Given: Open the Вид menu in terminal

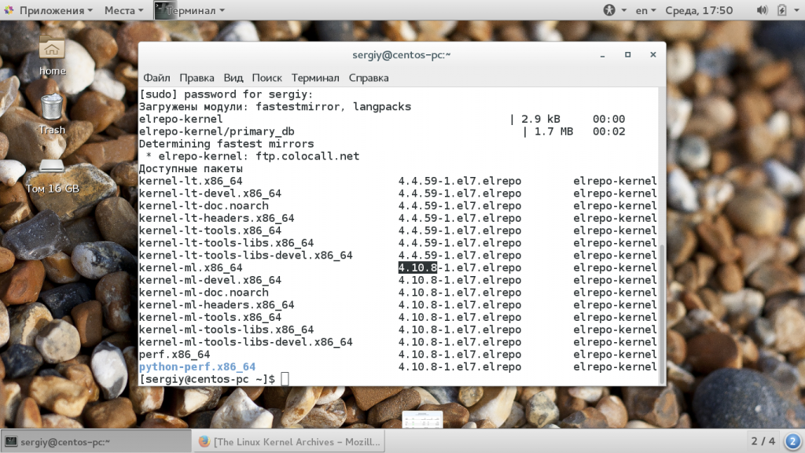Looking at the screenshot, I should [x=233, y=78].
